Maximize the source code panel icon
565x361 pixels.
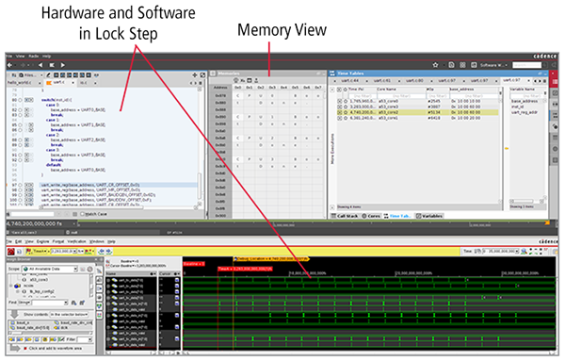tap(202, 75)
